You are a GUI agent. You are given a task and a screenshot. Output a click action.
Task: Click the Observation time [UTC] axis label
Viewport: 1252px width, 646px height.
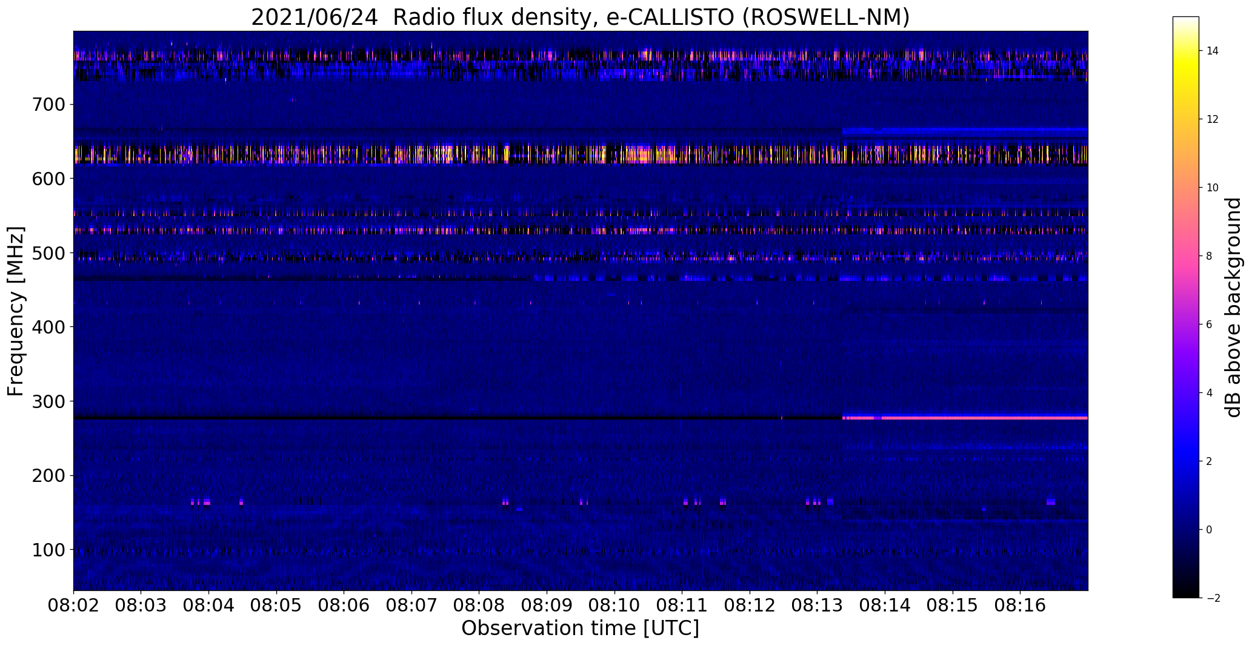pyautogui.click(x=580, y=628)
